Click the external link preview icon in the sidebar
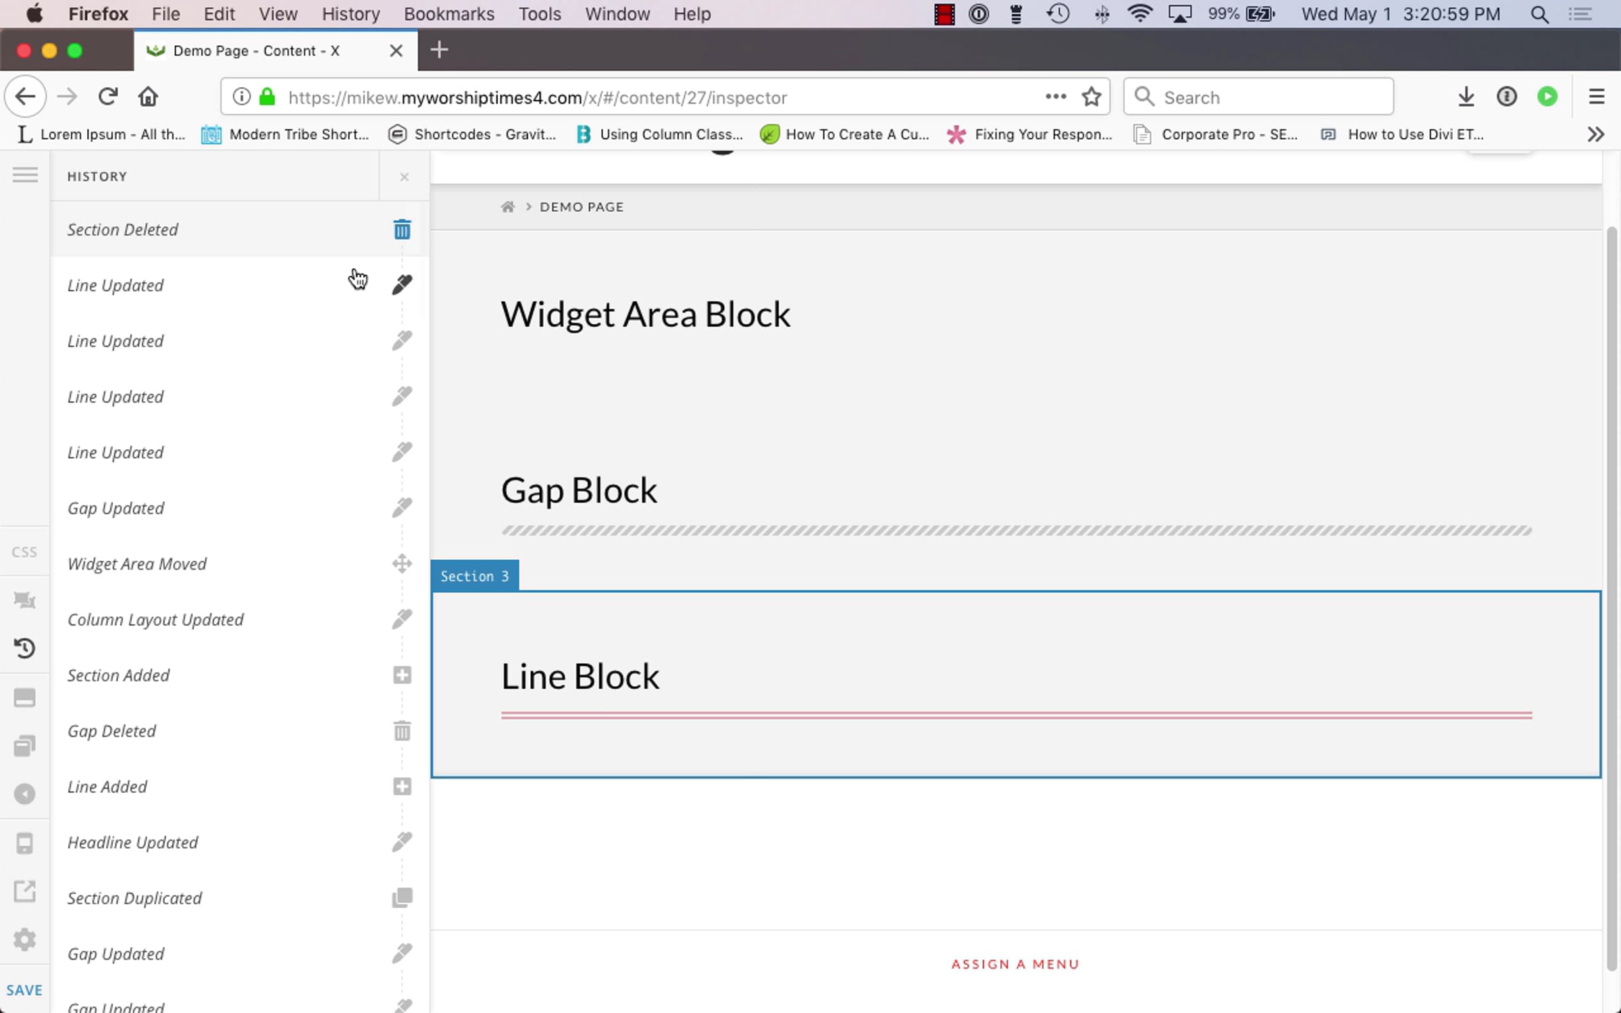This screenshot has height=1013, width=1621. tap(24, 891)
